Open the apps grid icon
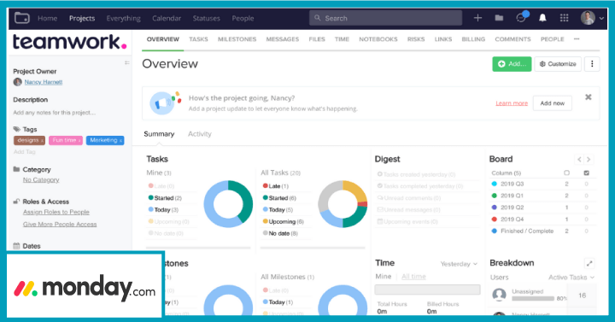Viewport: 615px width, 322px height. pos(564,18)
